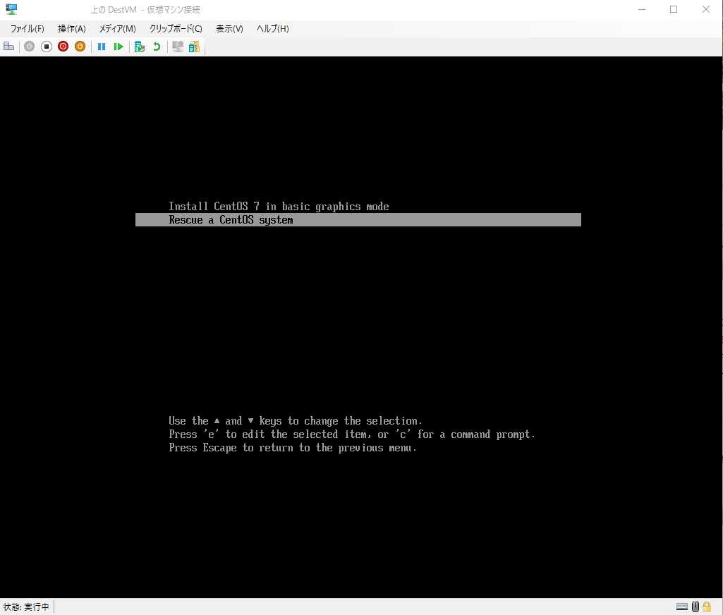The image size is (723, 615).
Task: Click the orange Save state power icon
Action: point(80,46)
